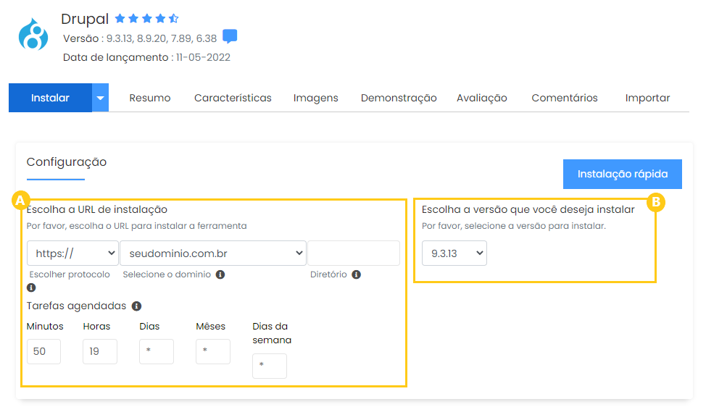Click the Dias input field

(x=157, y=351)
